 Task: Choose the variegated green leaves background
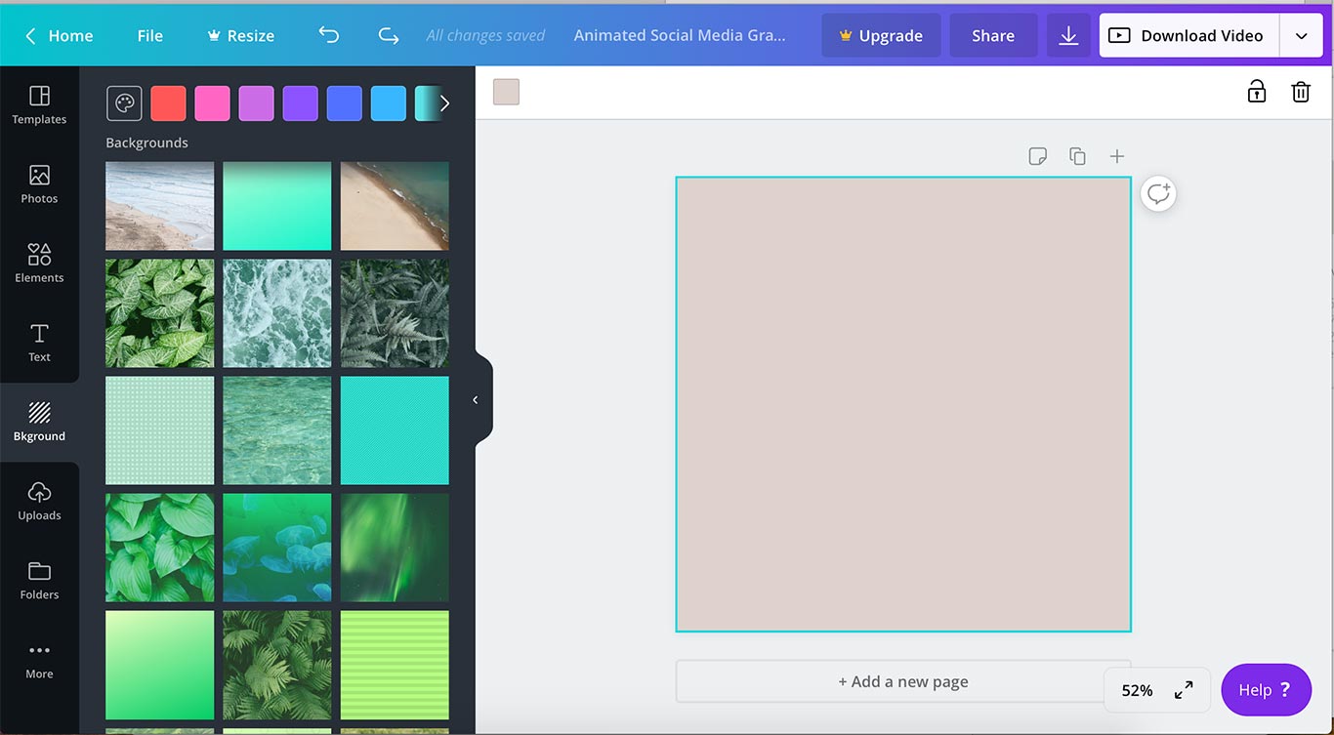coord(160,313)
